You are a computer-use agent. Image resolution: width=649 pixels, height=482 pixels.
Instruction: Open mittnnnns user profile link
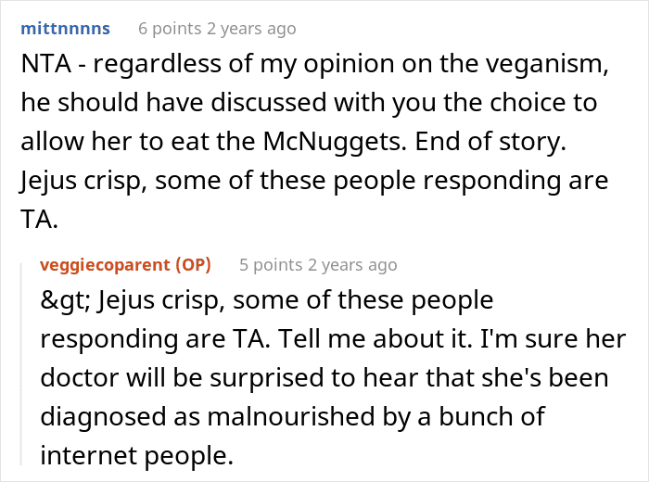point(66,29)
